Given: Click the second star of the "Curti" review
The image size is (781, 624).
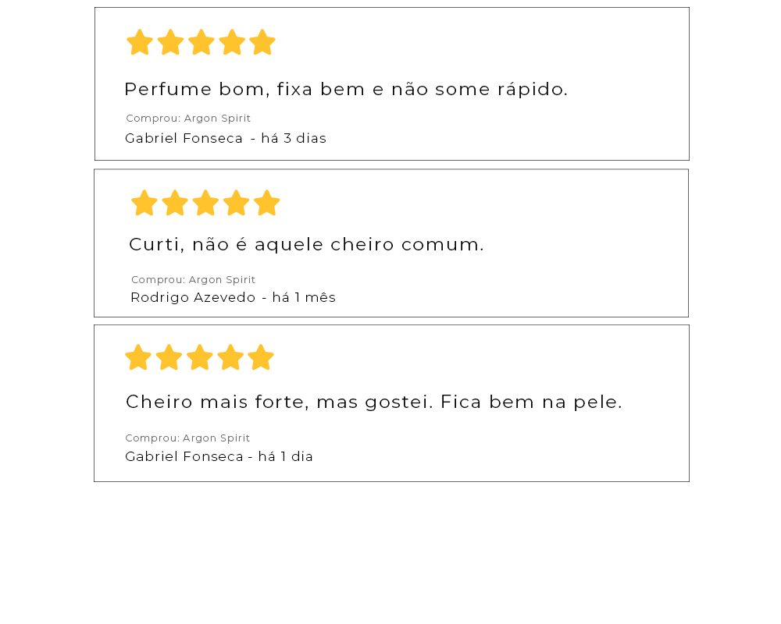Looking at the screenshot, I should click(x=175, y=204).
